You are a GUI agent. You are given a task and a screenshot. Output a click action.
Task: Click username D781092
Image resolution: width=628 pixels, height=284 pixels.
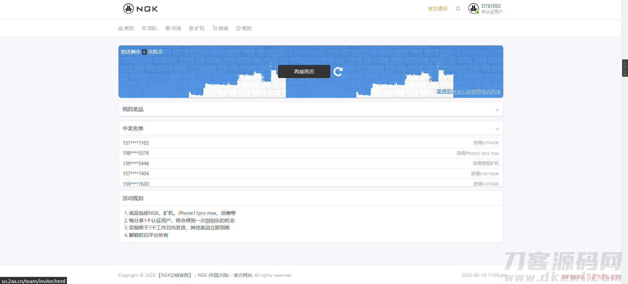491,6
